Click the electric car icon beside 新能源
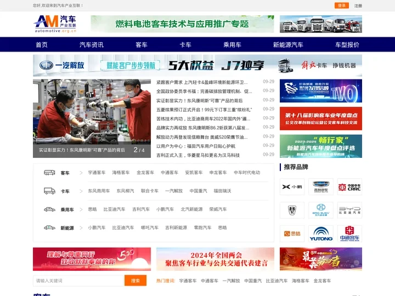The image size is (395, 296). (49, 228)
